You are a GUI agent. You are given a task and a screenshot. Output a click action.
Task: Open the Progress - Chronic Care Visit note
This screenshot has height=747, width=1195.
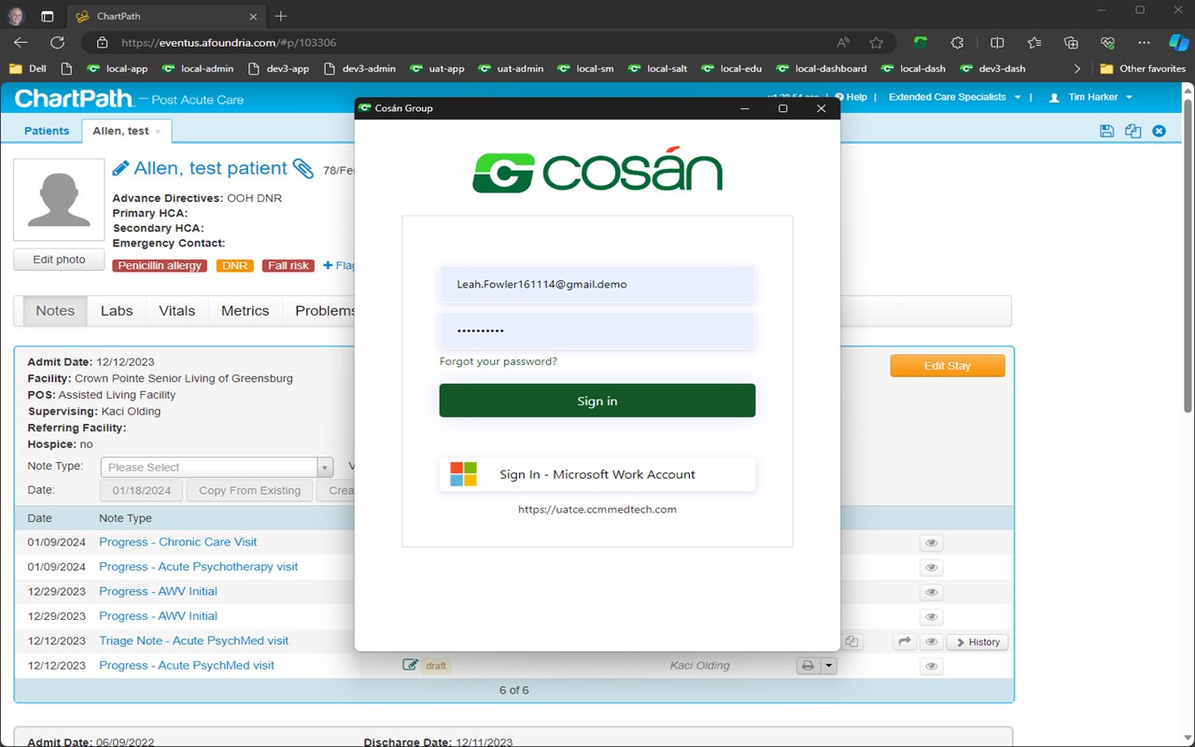tap(178, 542)
